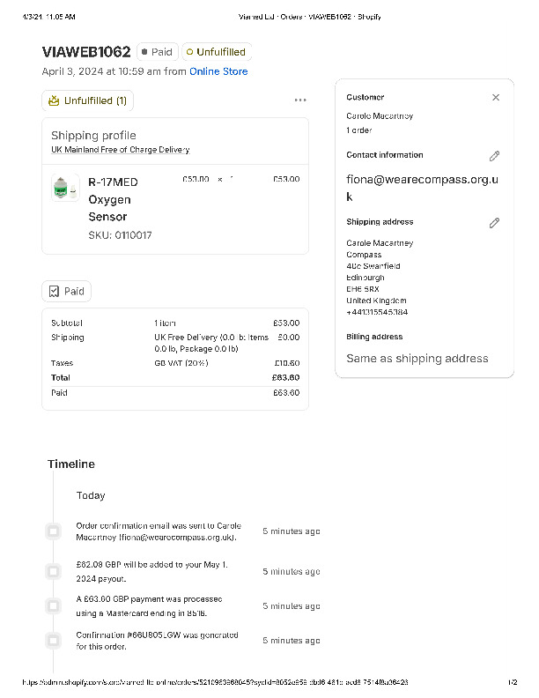539x698 pixels.
Task: Click the Paid status badge beside order number
Action: tap(158, 52)
